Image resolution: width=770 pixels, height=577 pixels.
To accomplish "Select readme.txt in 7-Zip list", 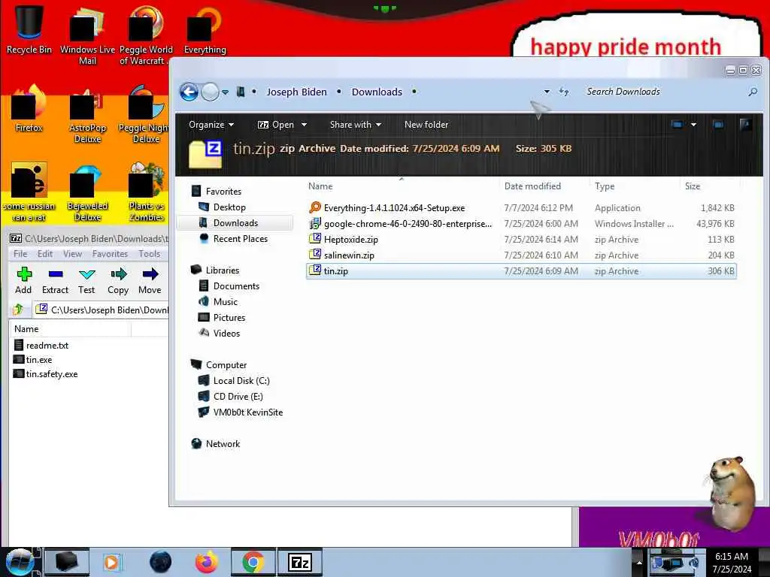I will (41, 346).
